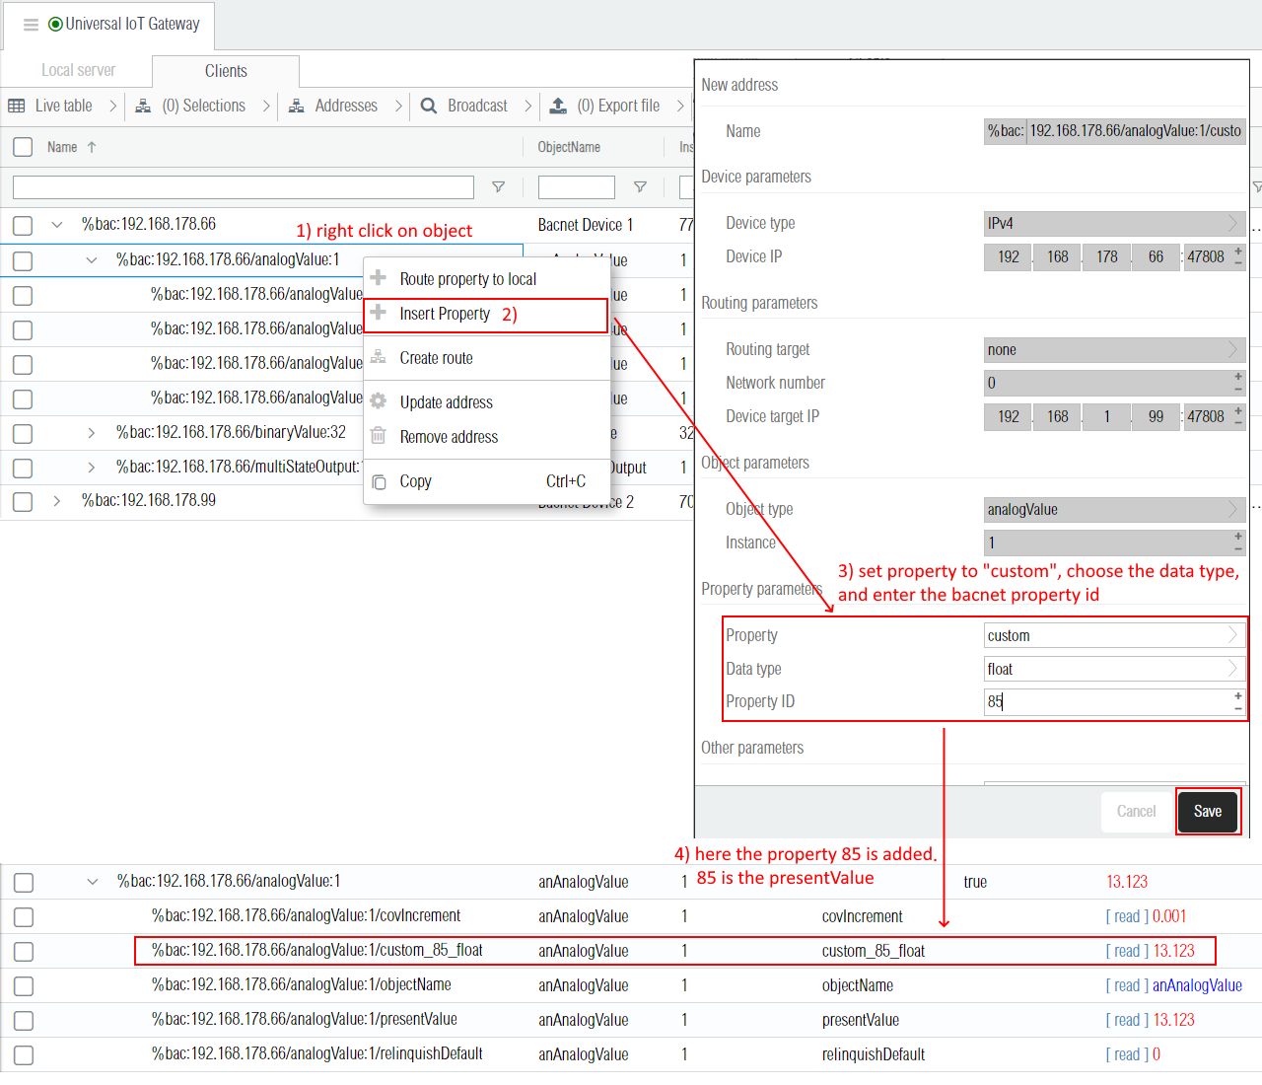This screenshot has width=1262, height=1085.
Task: Click read link for presentValue row
Action: pos(1127,1020)
